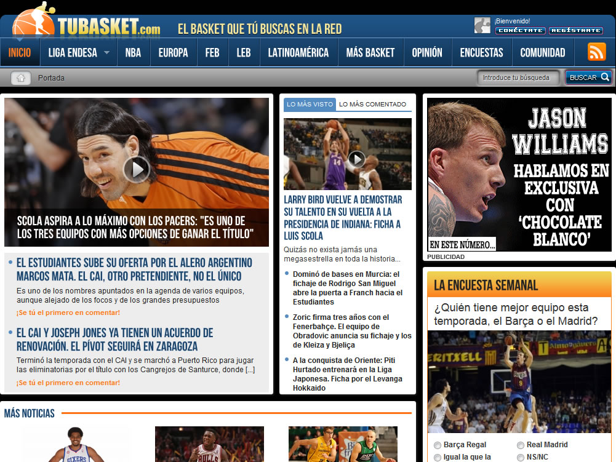
Task: Open the Inicio menu item
Action: 20,52
